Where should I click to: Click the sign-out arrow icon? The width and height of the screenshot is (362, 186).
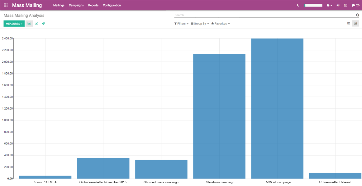tap(338, 5)
